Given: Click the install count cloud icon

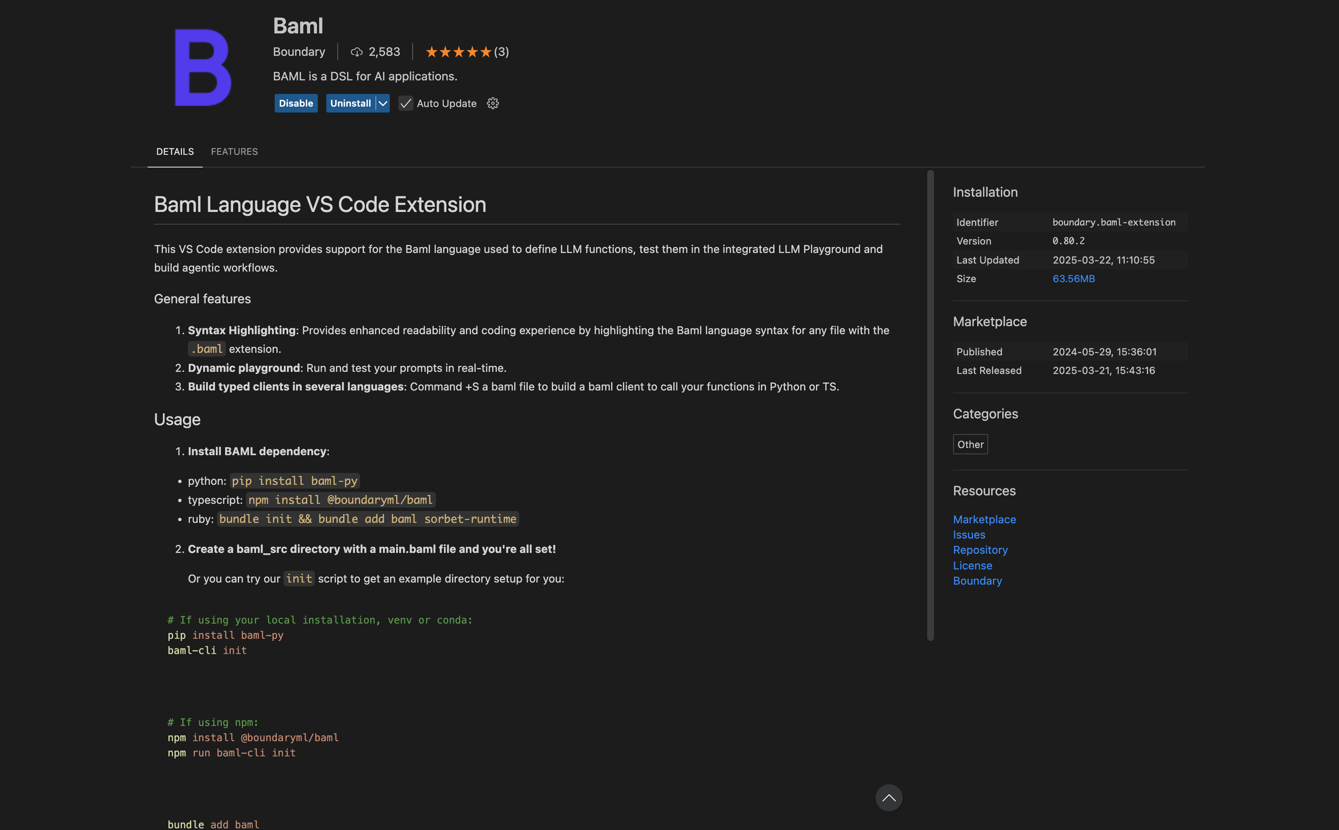Looking at the screenshot, I should click(x=356, y=52).
